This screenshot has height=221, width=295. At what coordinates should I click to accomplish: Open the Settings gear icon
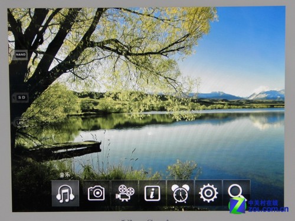click(x=208, y=193)
